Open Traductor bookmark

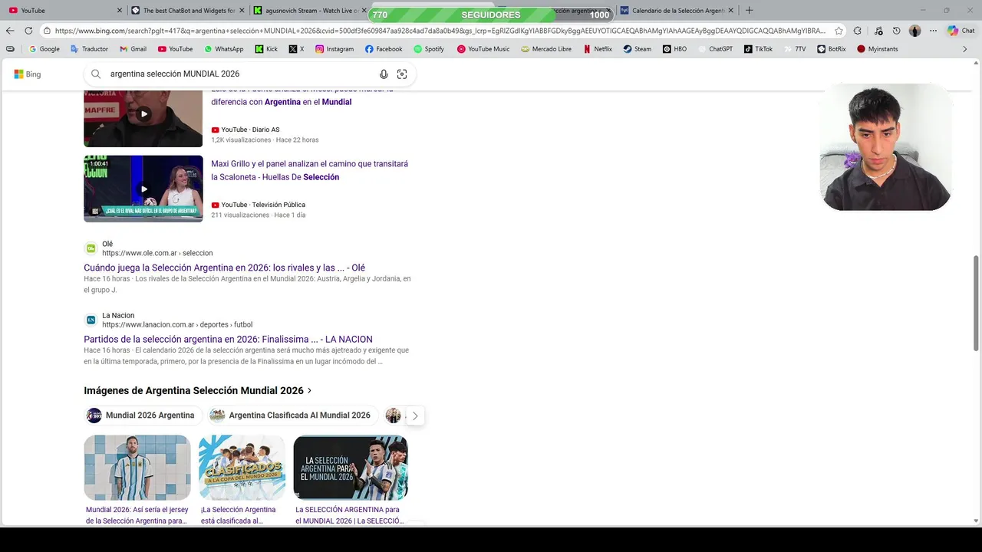tap(89, 49)
